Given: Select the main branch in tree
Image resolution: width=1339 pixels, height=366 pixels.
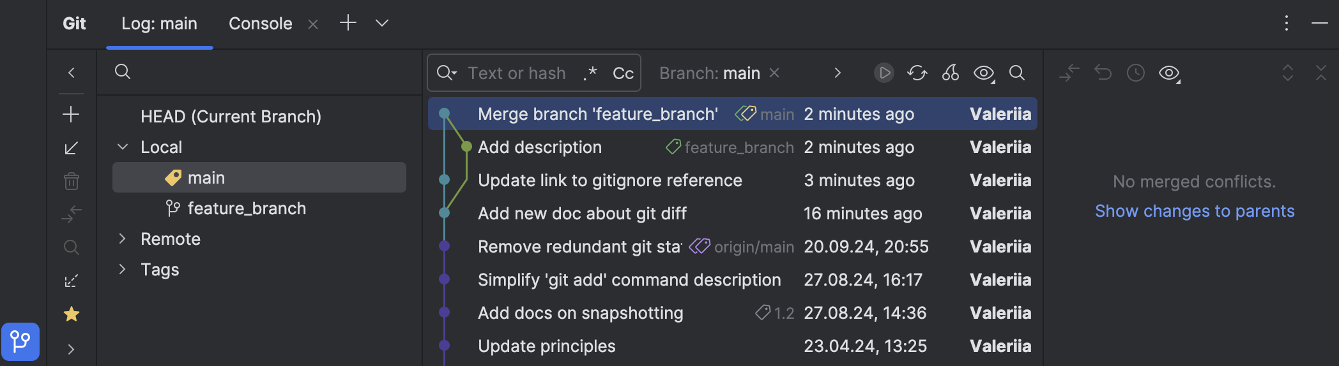Looking at the screenshot, I should (x=259, y=177).
